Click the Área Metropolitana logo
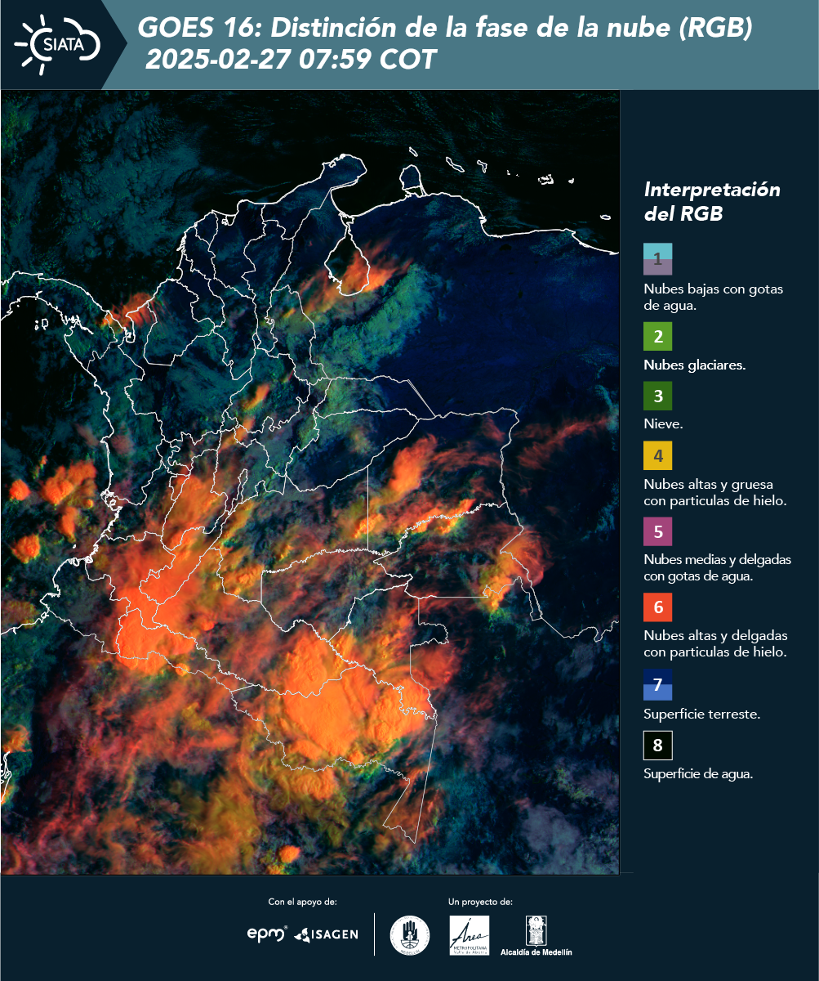Image resolution: width=819 pixels, height=981 pixels. point(470,935)
